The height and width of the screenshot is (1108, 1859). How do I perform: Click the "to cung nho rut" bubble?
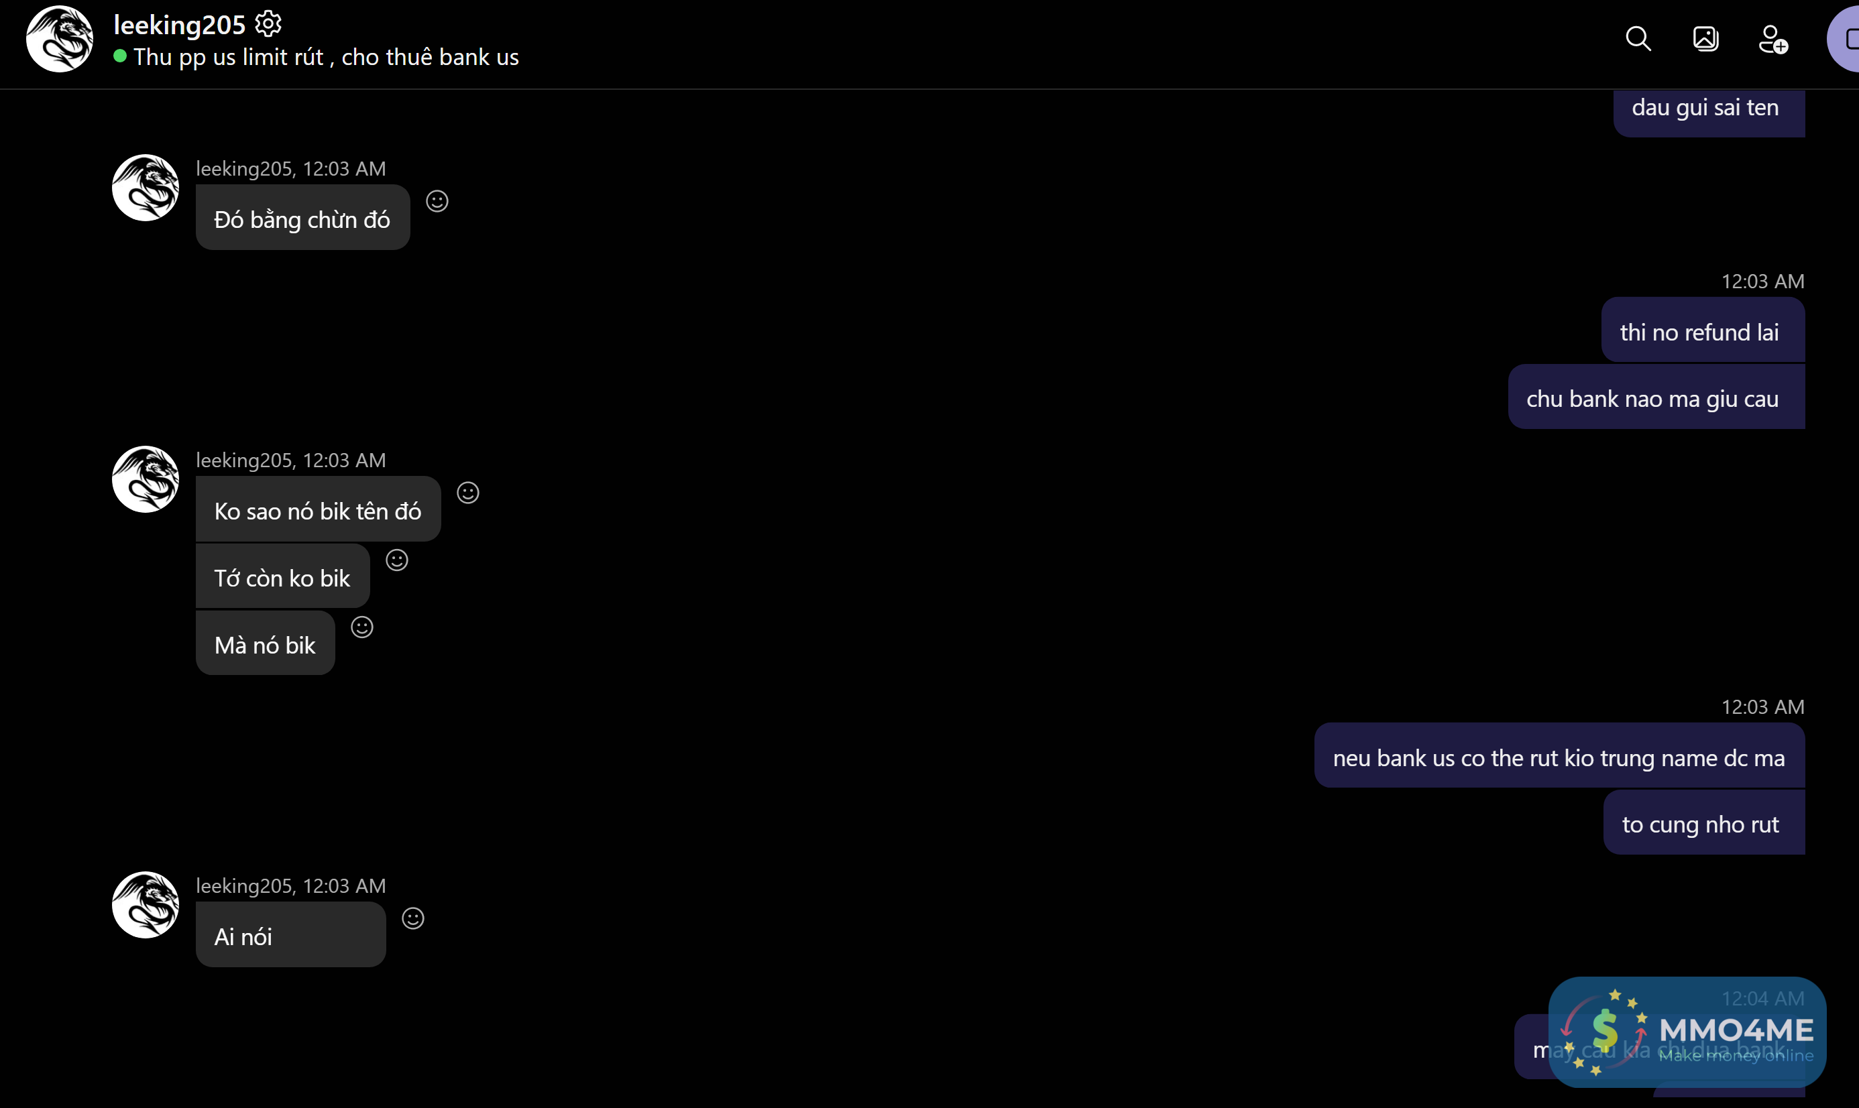[x=1700, y=824]
